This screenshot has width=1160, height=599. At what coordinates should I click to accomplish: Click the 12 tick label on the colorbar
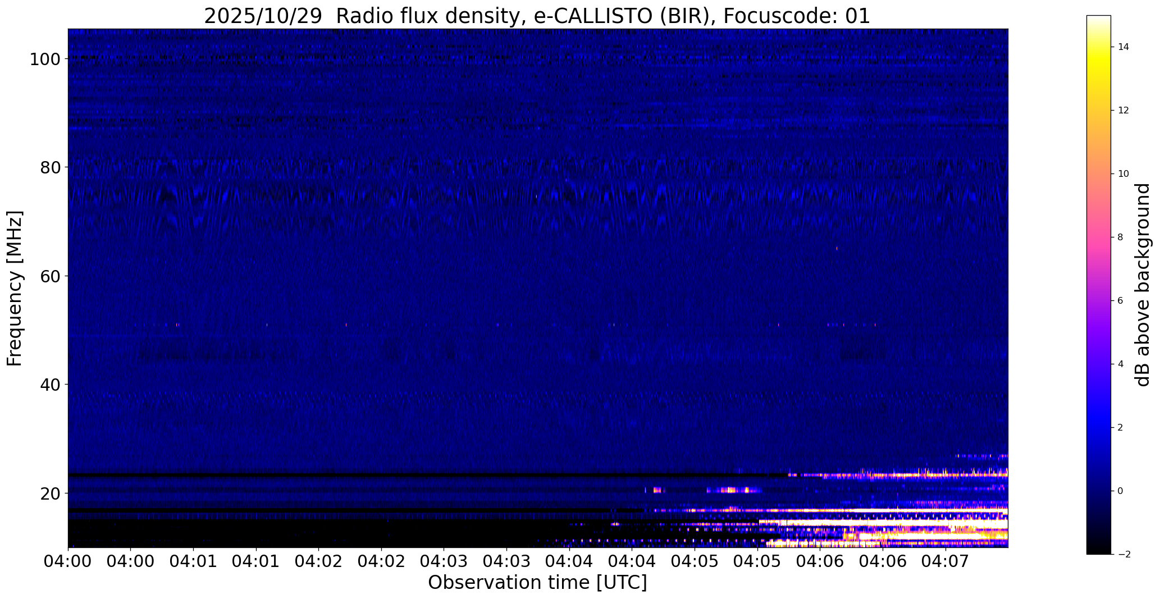click(x=1124, y=110)
